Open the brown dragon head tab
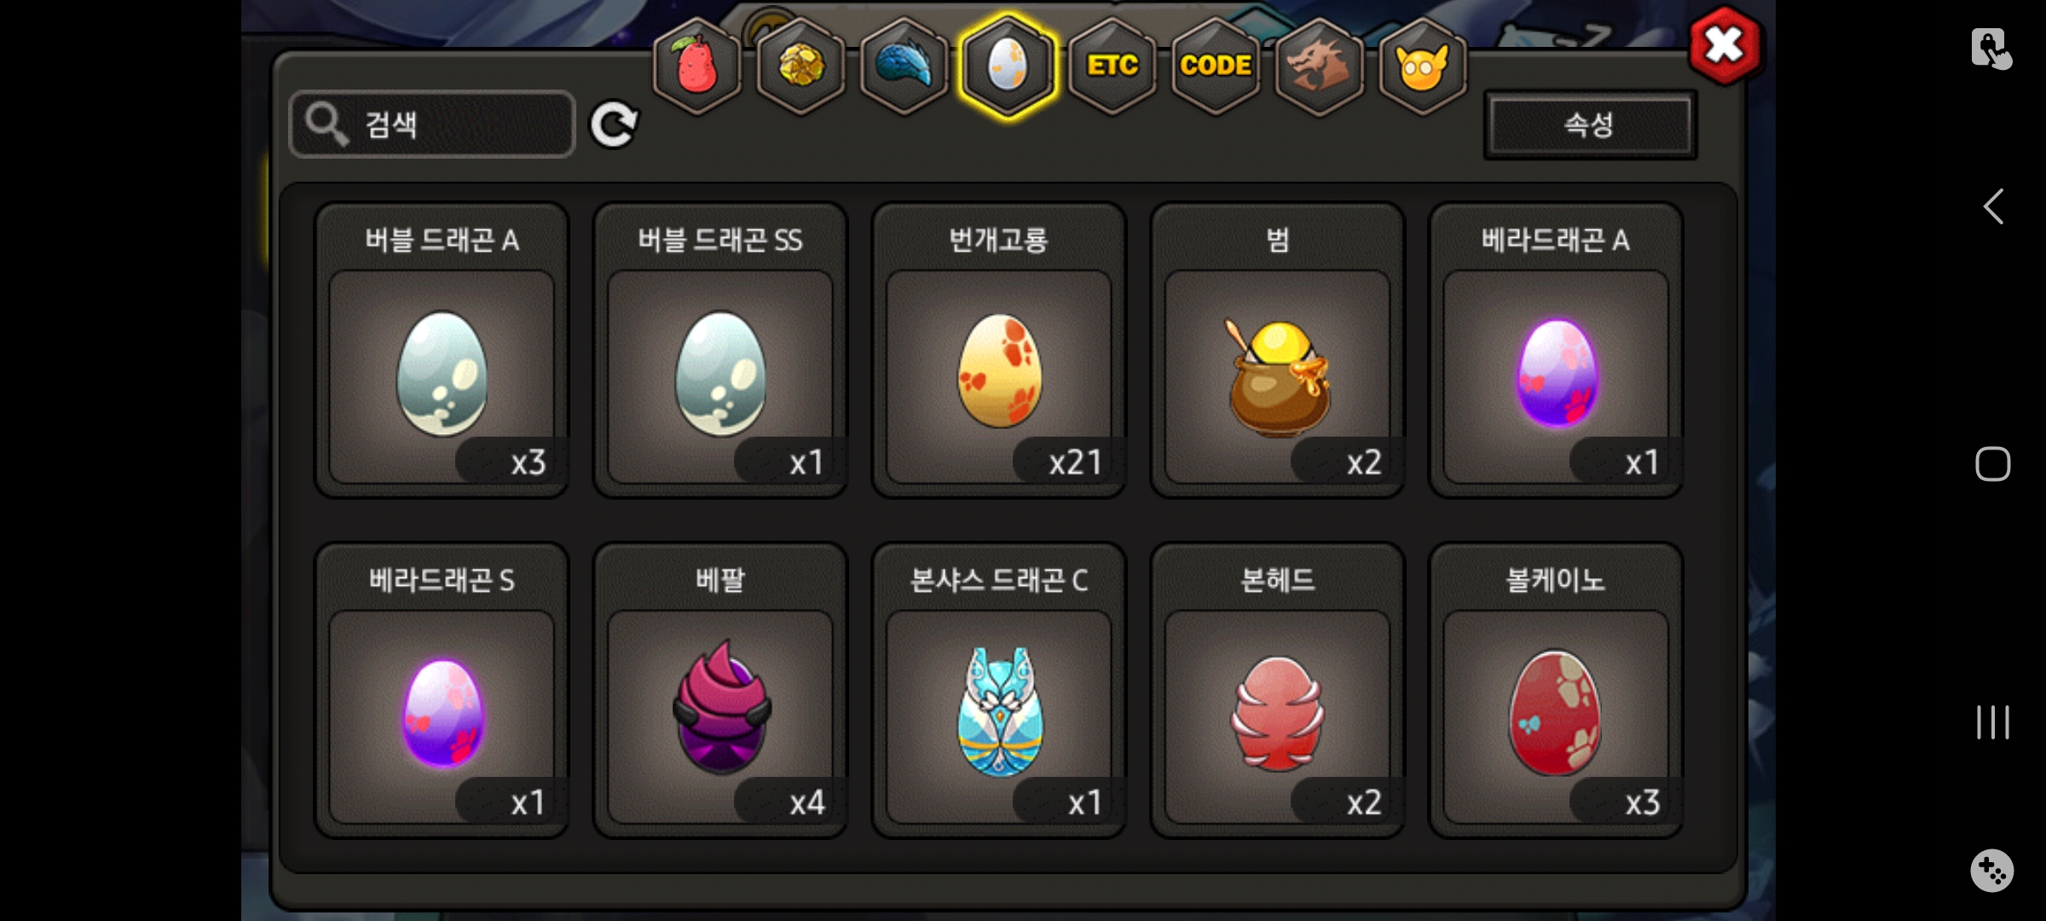 [x=1320, y=67]
